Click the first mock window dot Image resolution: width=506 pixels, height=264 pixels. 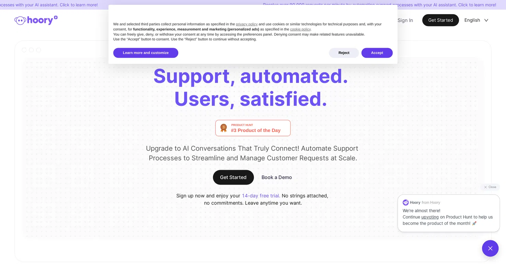click(x=24, y=50)
